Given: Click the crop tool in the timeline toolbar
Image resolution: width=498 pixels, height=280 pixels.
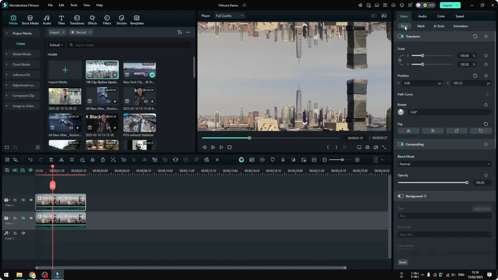Looking at the screenshot, I should [x=72, y=160].
